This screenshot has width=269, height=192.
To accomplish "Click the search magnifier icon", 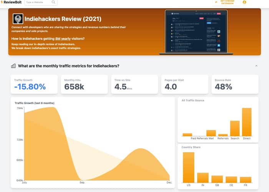I will click(53, 2).
